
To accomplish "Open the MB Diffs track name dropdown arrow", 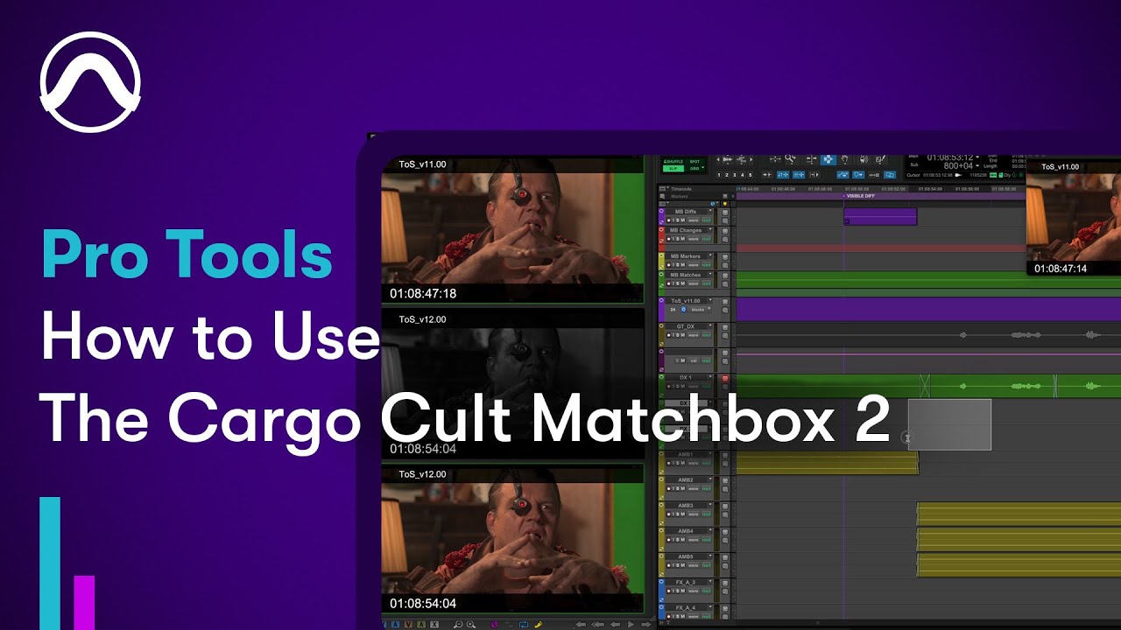I will 710,211.
